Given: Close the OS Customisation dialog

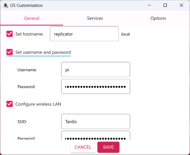Looking at the screenshot, I should click(181, 5).
